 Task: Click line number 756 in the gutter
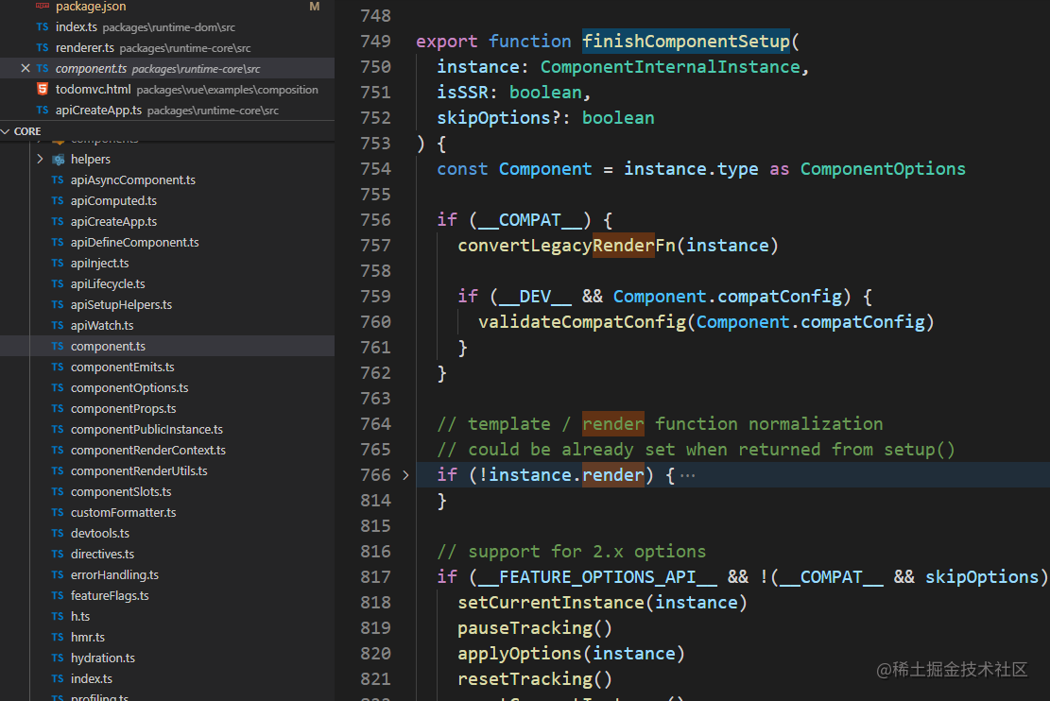pos(375,220)
